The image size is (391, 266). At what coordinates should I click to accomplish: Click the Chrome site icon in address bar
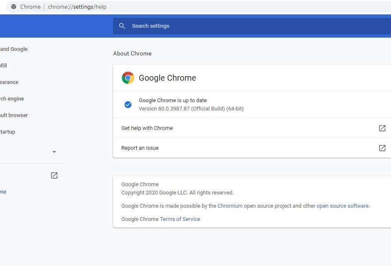[14, 7]
